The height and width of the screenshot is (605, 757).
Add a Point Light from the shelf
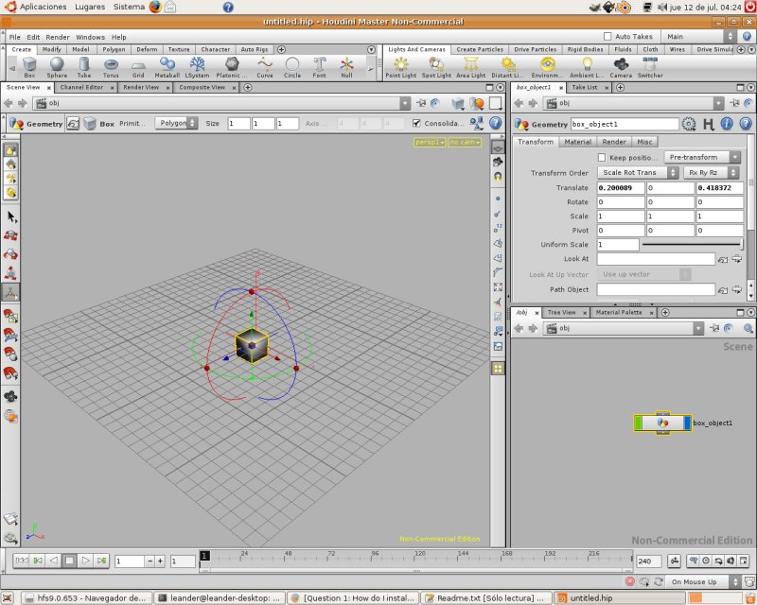click(400, 67)
